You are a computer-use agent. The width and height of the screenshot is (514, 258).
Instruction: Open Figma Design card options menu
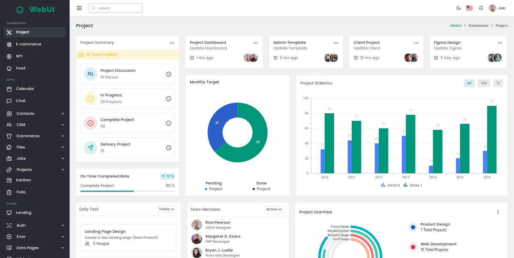[500, 43]
